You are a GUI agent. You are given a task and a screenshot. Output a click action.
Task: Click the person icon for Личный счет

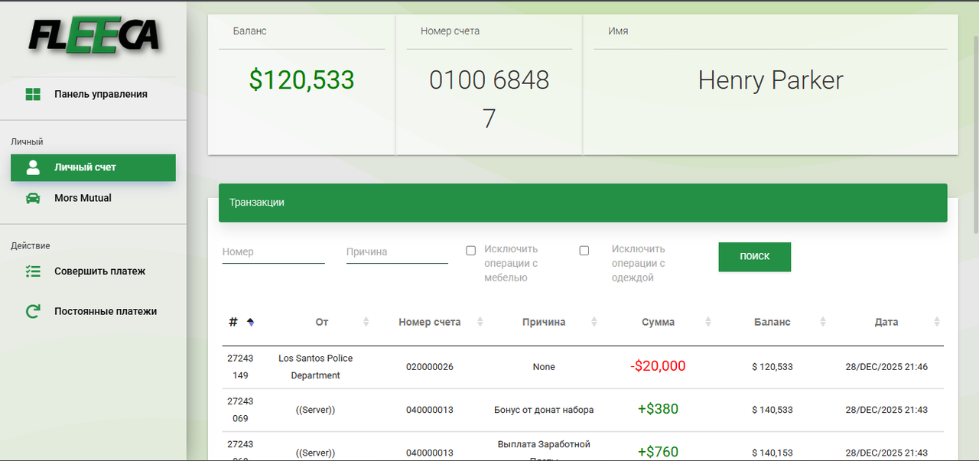click(x=33, y=167)
